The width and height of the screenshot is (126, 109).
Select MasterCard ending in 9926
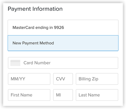(x=63, y=27)
